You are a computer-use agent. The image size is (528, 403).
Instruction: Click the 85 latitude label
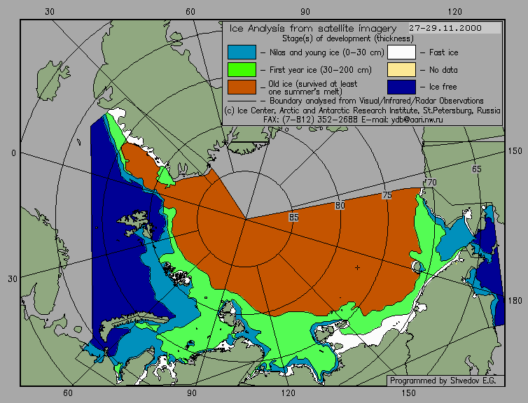click(293, 218)
